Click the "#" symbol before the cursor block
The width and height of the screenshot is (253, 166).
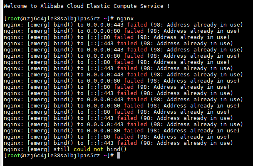point(112,156)
